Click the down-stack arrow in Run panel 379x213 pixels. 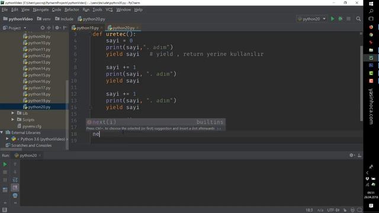[15, 172]
